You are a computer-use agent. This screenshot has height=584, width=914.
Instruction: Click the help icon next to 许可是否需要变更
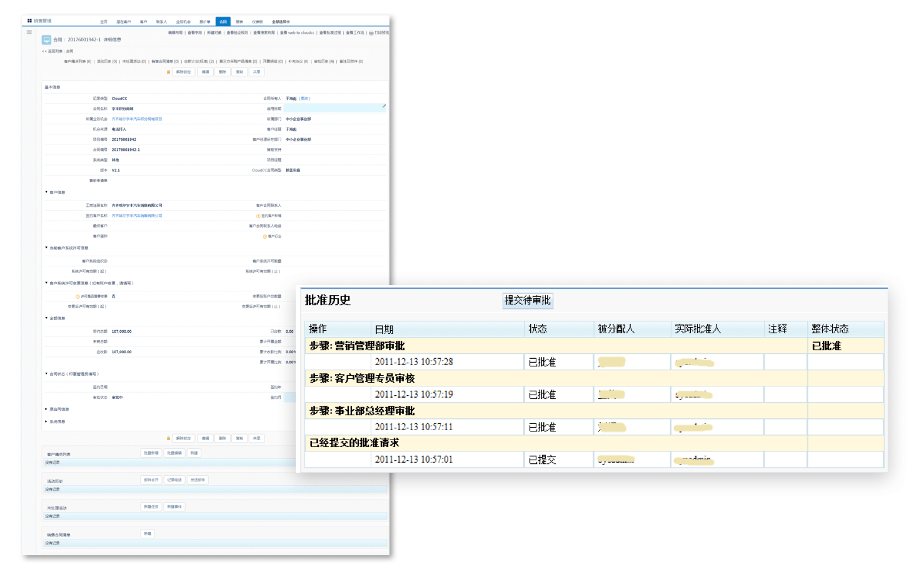[78, 296]
